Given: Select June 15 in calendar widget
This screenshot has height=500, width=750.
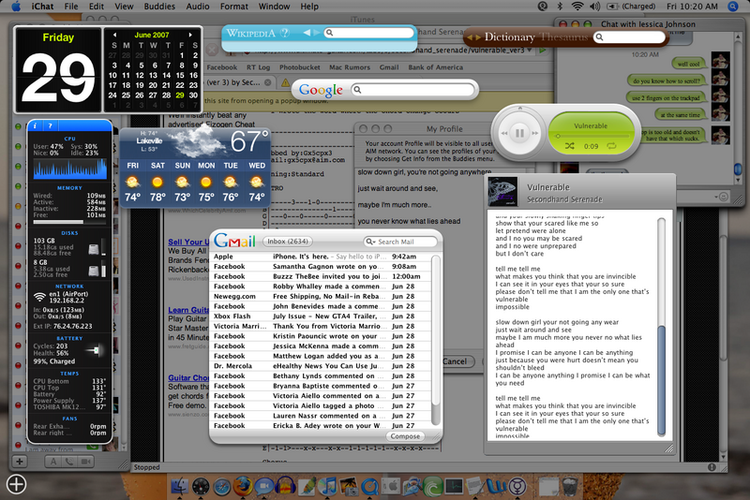Looking at the screenshot, I should pyautogui.click(x=180, y=75).
